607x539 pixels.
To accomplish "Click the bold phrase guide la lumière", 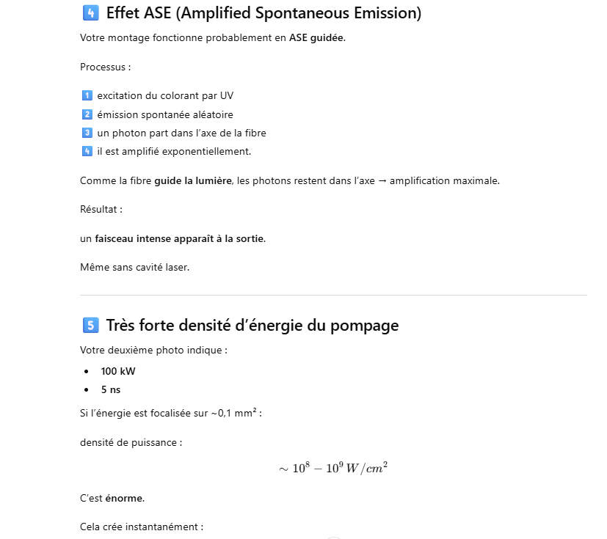I will click(193, 181).
